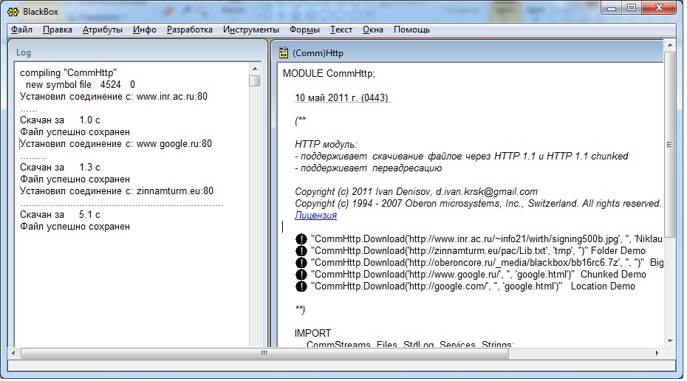Screen dimensions: 687x381
Task: Execute the Location Demo commander
Action: click(x=301, y=286)
